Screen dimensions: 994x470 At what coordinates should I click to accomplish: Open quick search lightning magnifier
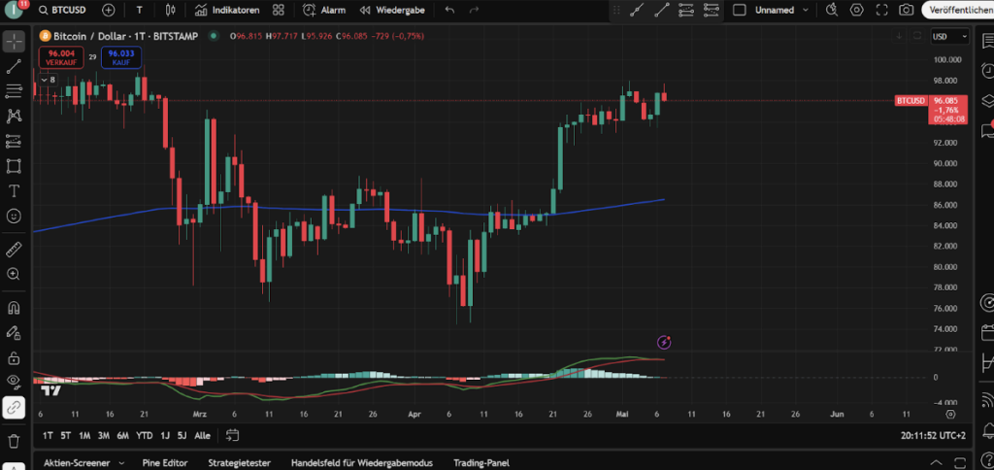point(832,10)
